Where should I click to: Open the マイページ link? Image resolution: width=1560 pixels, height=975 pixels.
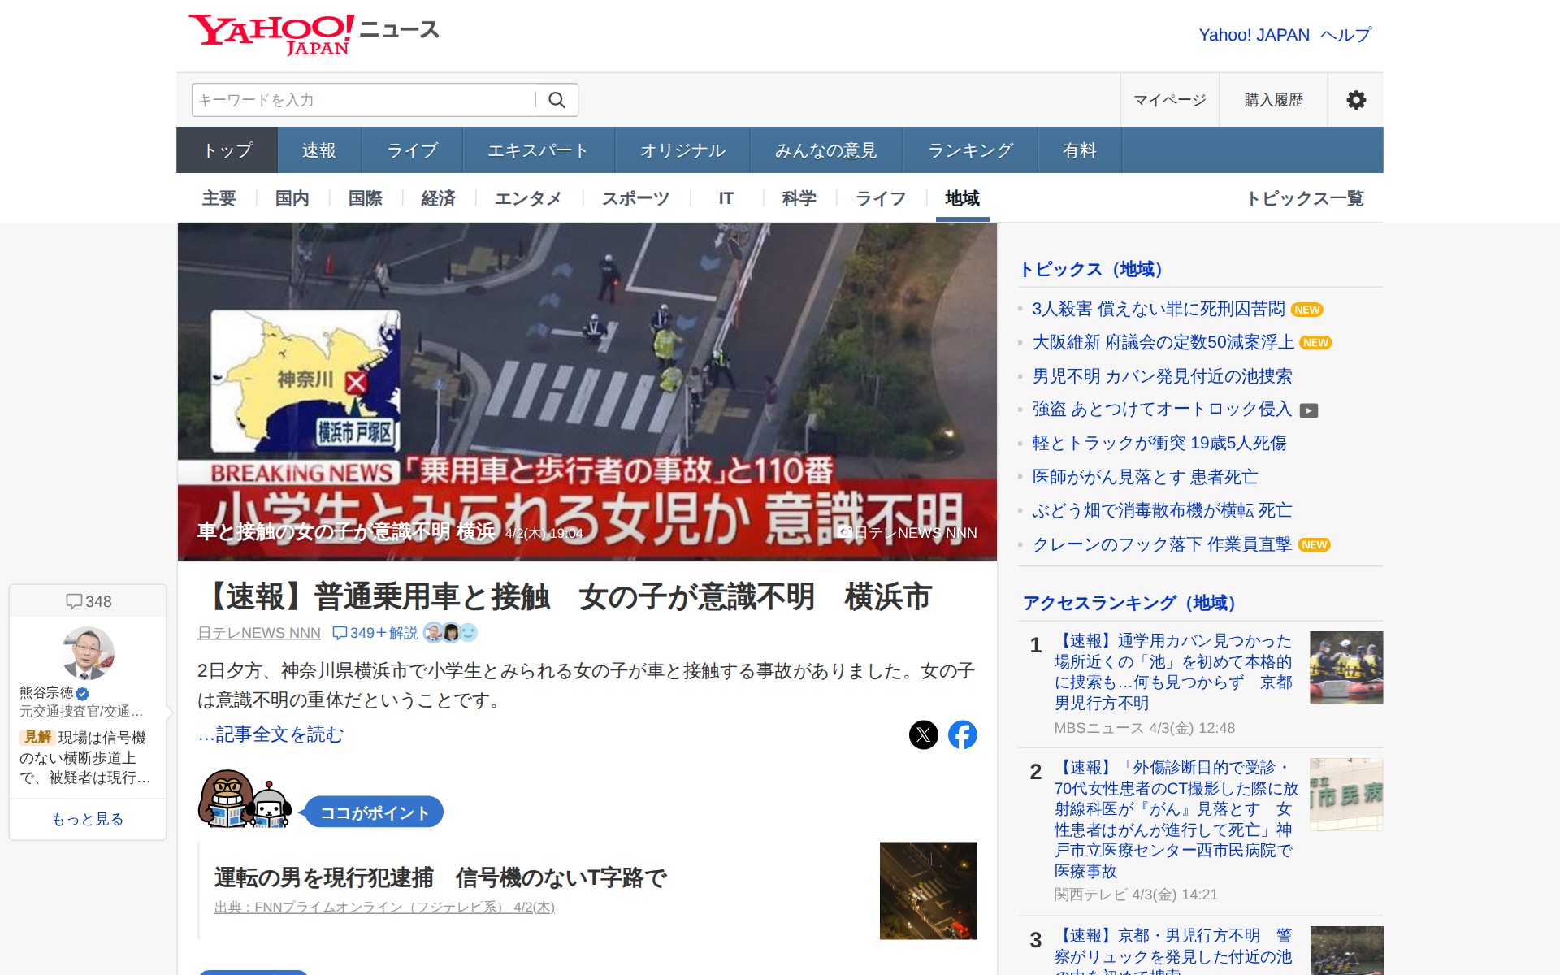click(x=1169, y=100)
